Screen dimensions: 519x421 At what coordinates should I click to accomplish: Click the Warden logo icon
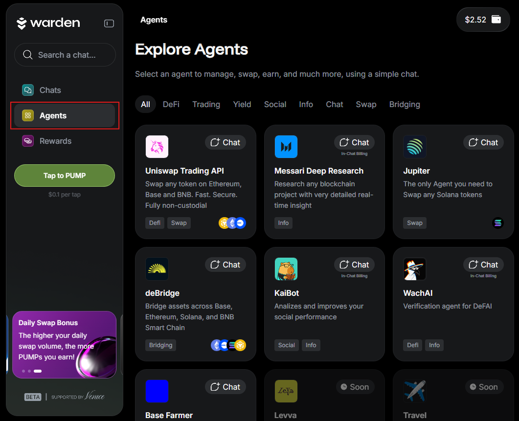tap(22, 22)
